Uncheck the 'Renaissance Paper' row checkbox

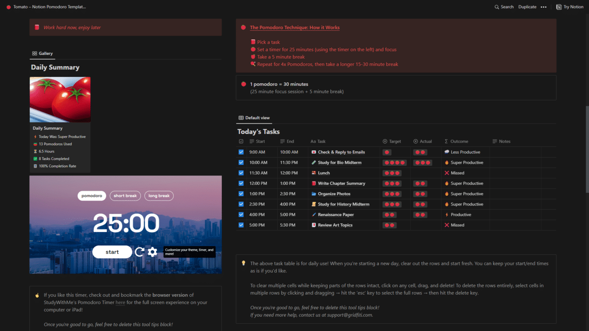pos(241,215)
